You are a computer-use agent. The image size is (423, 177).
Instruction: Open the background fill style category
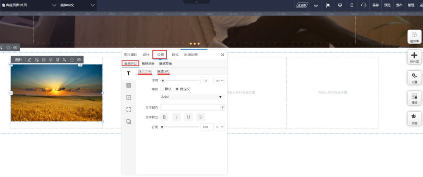tap(129, 85)
